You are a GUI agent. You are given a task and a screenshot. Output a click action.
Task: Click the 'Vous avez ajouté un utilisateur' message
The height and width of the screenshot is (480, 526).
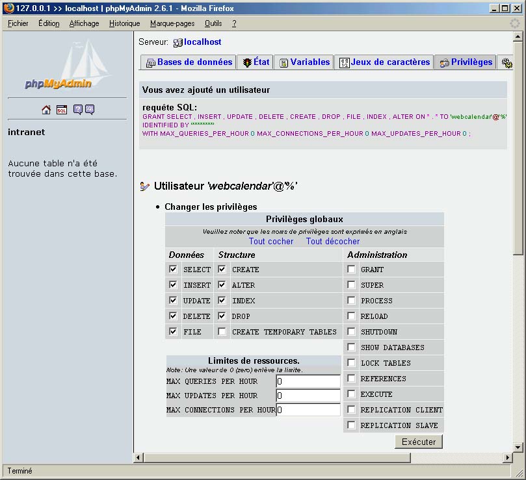pos(206,90)
